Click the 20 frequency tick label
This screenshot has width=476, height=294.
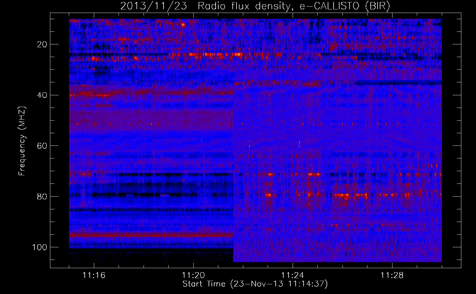(42, 44)
